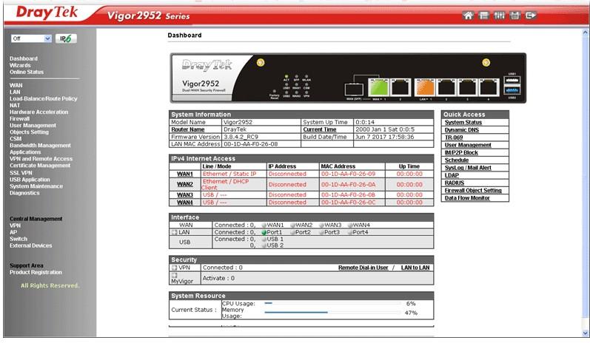Expand the MyVigor row

coord(174,276)
